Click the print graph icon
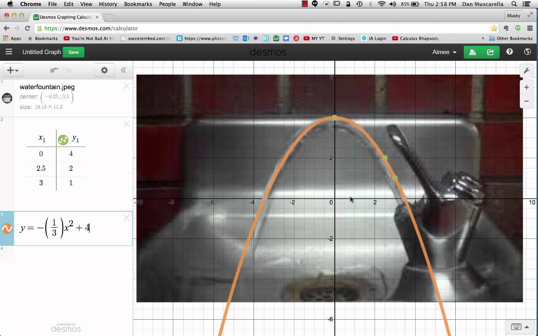Image resolution: width=538 pixels, height=336 pixels. click(x=473, y=52)
